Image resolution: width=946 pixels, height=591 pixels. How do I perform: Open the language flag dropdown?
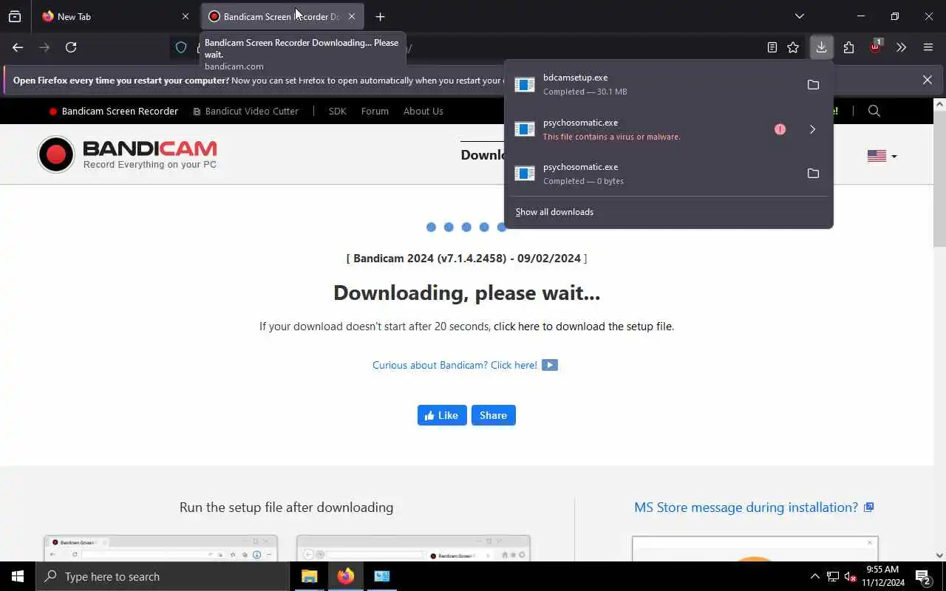[882, 156]
